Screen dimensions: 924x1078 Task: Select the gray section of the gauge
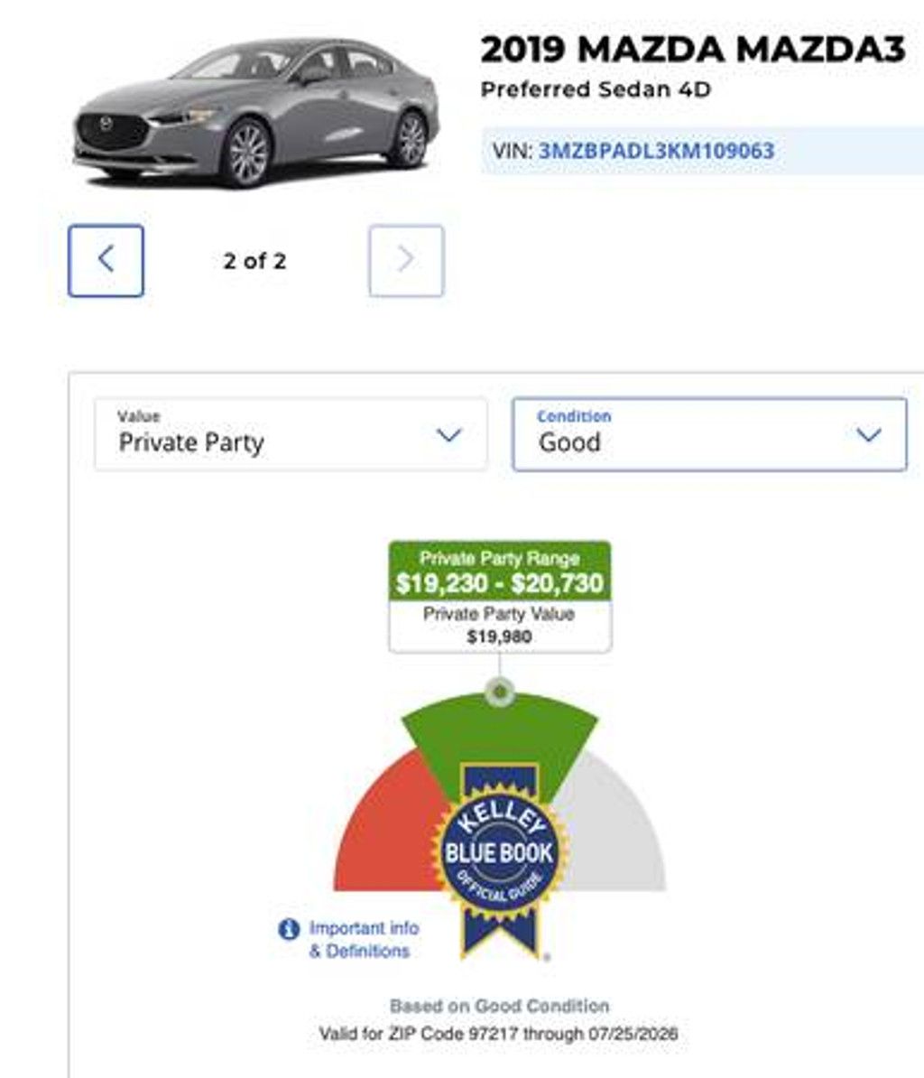(614, 832)
